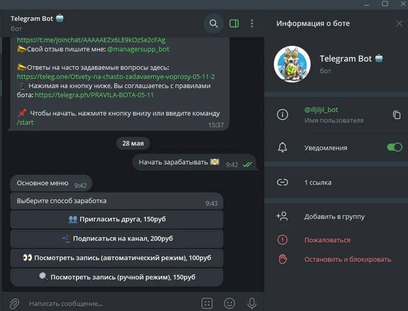Click Telegram Bot title in chat header
Image resolution: width=408 pixels, height=311 pixels.
point(32,19)
